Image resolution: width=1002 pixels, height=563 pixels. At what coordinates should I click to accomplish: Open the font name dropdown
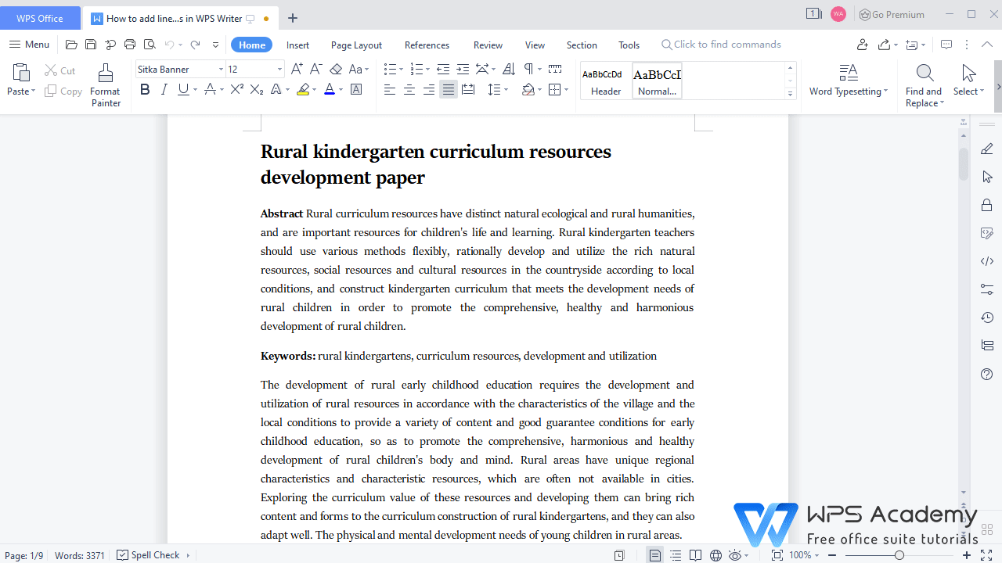coord(221,70)
